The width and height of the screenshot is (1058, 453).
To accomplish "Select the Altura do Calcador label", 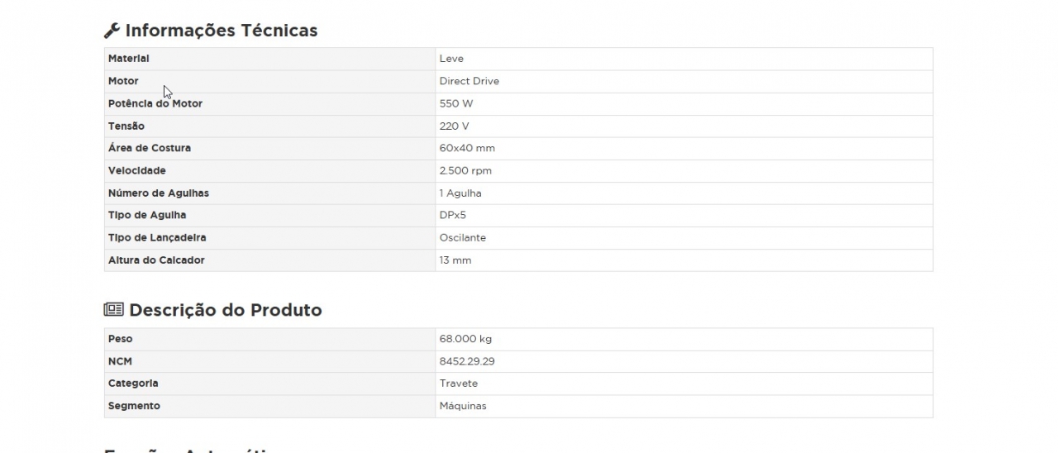I will pos(156,260).
